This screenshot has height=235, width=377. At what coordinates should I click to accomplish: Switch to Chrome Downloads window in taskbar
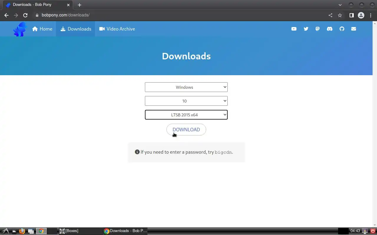(125, 231)
